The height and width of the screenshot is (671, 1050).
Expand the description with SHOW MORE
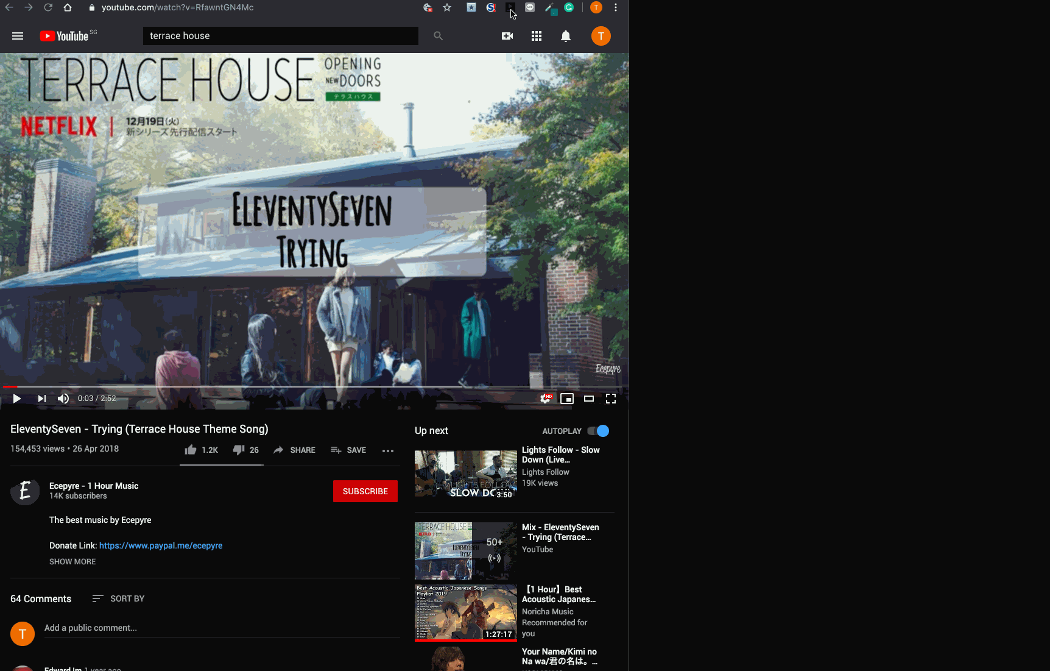pyautogui.click(x=72, y=561)
